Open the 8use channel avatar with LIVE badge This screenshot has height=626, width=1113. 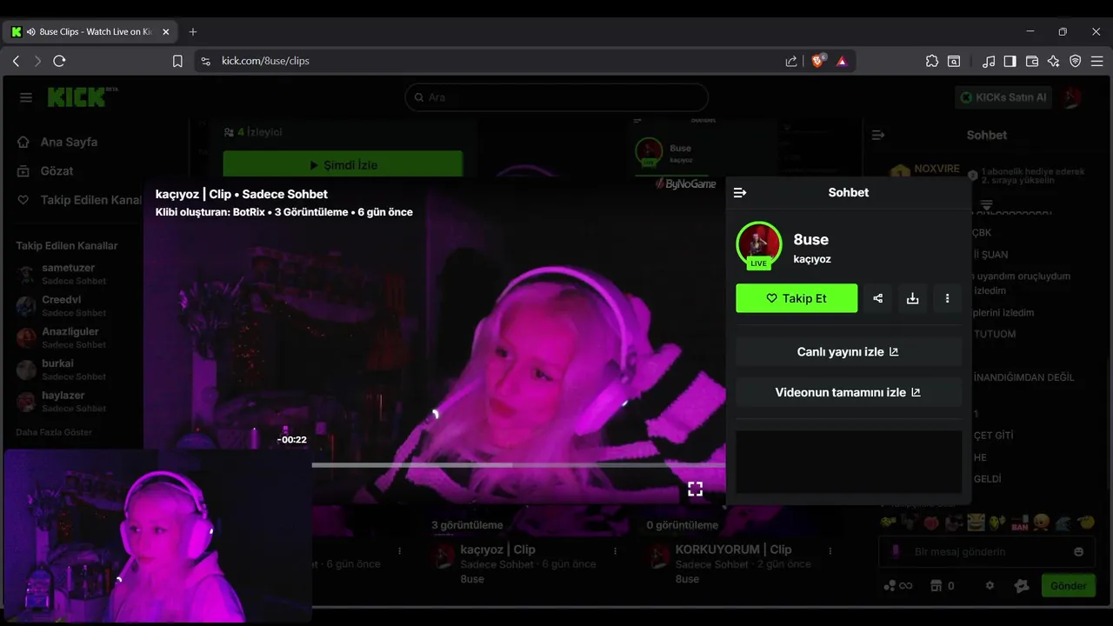tap(759, 245)
